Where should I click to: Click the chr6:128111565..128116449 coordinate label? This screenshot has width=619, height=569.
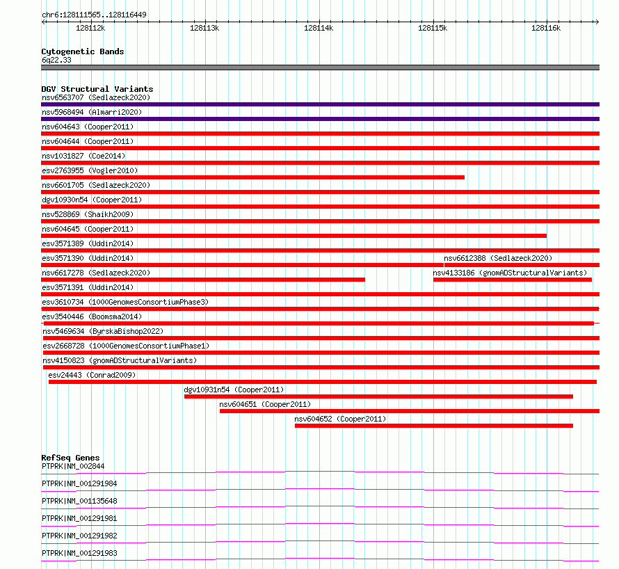click(x=94, y=15)
